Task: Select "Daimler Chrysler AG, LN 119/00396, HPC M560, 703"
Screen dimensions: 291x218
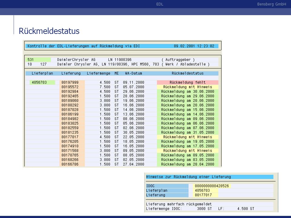Action: pos(108,64)
